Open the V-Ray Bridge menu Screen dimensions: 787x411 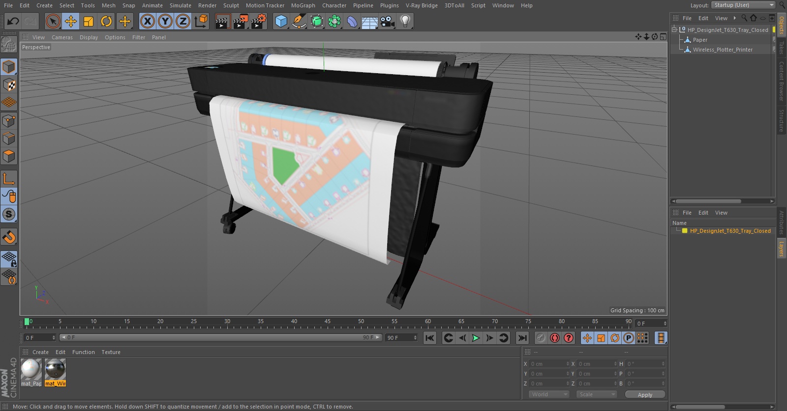tap(422, 5)
